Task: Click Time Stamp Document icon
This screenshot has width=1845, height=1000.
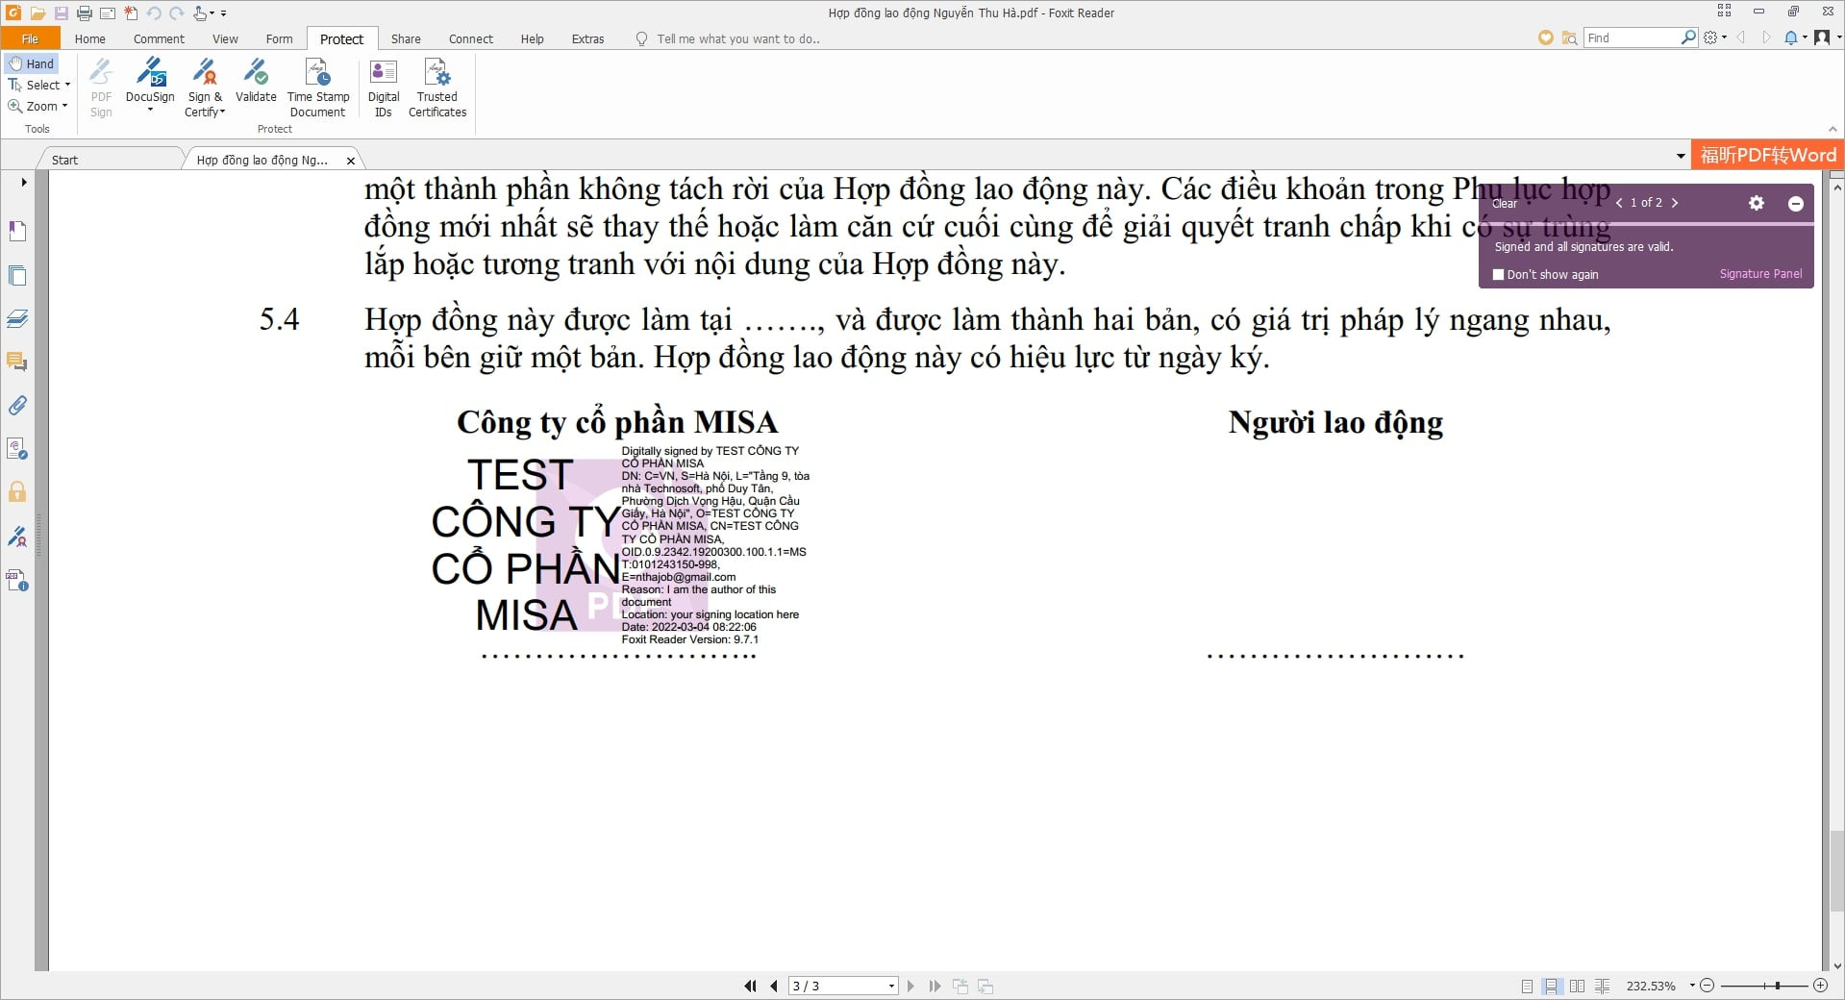Action: tap(317, 75)
